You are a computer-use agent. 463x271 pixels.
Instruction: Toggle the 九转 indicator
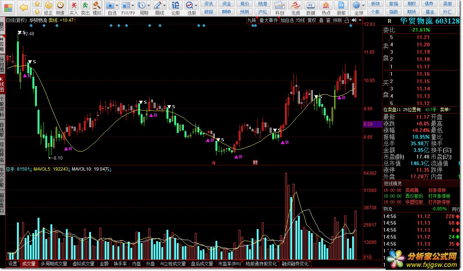pyautogui.click(x=252, y=20)
